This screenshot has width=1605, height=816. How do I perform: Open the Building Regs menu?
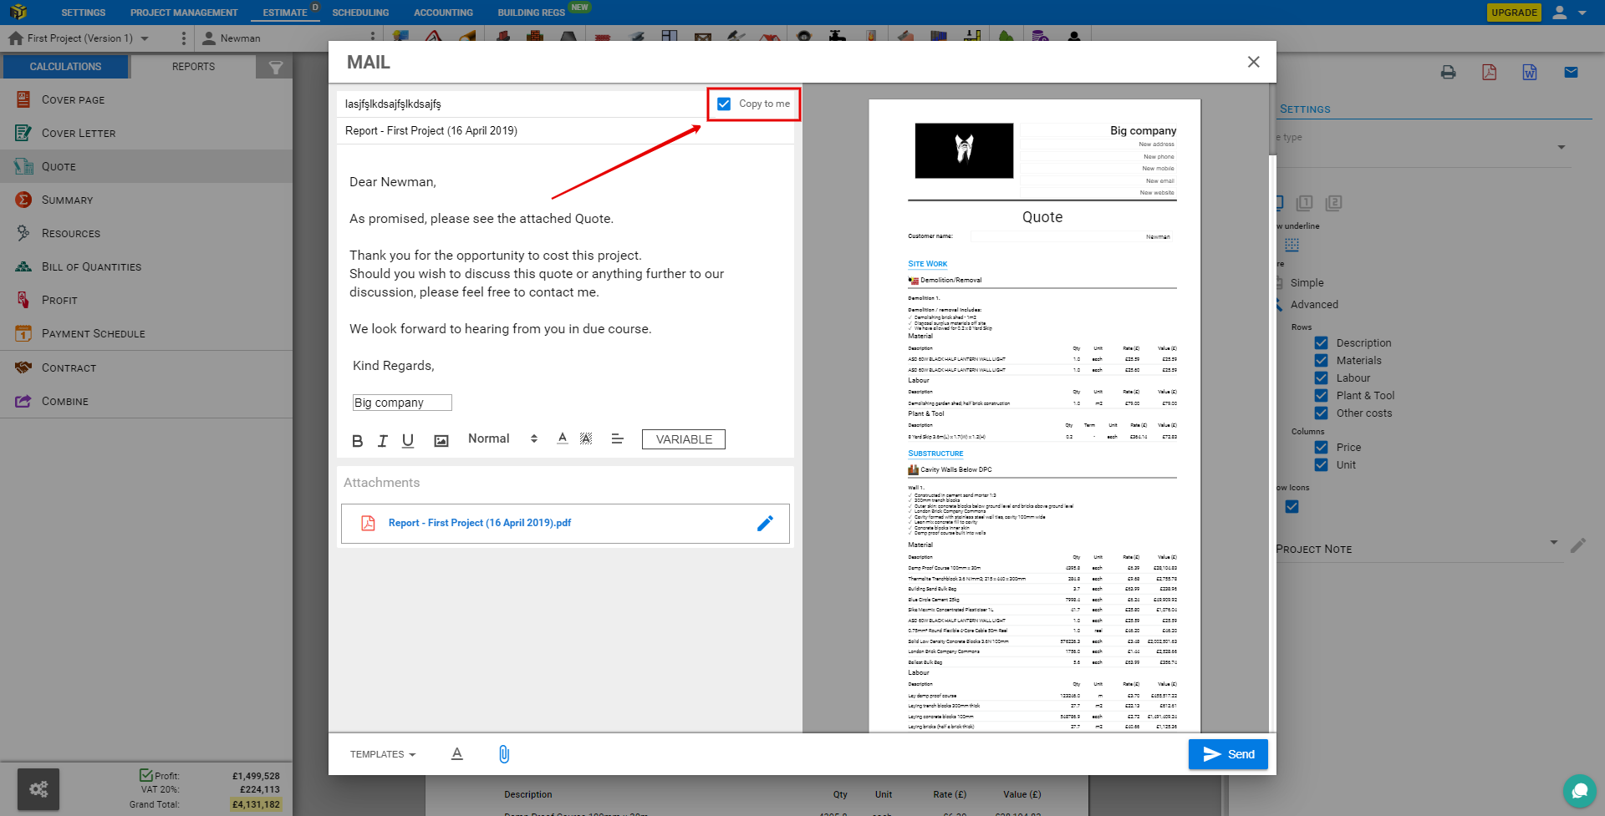[532, 13]
